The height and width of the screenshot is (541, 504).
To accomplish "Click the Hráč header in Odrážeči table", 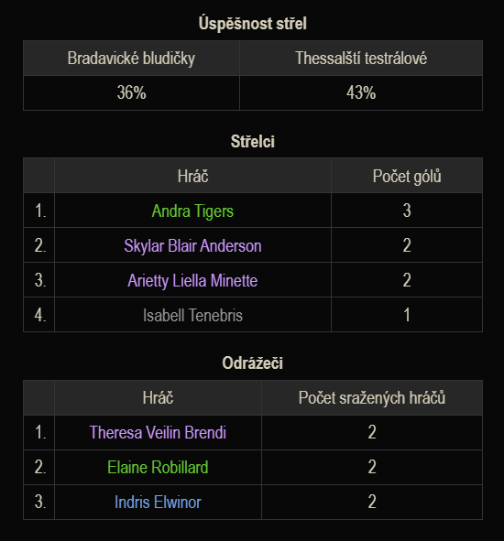I will click(x=158, y=397).
